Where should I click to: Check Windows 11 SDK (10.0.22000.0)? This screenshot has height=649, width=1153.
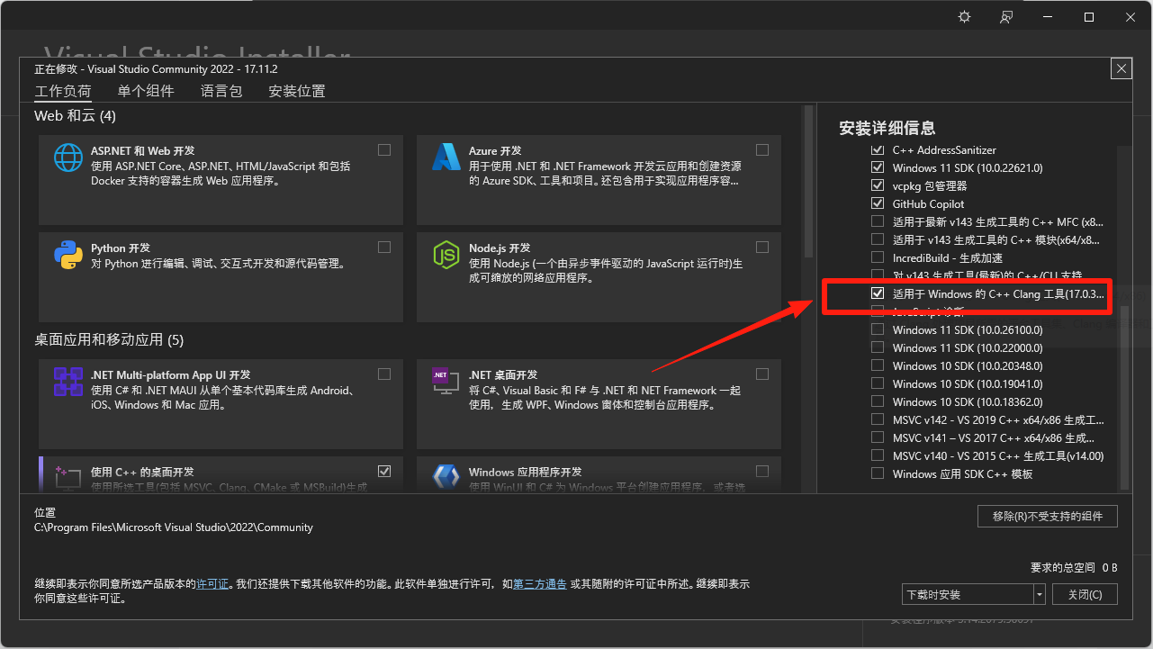pos(878,347)
